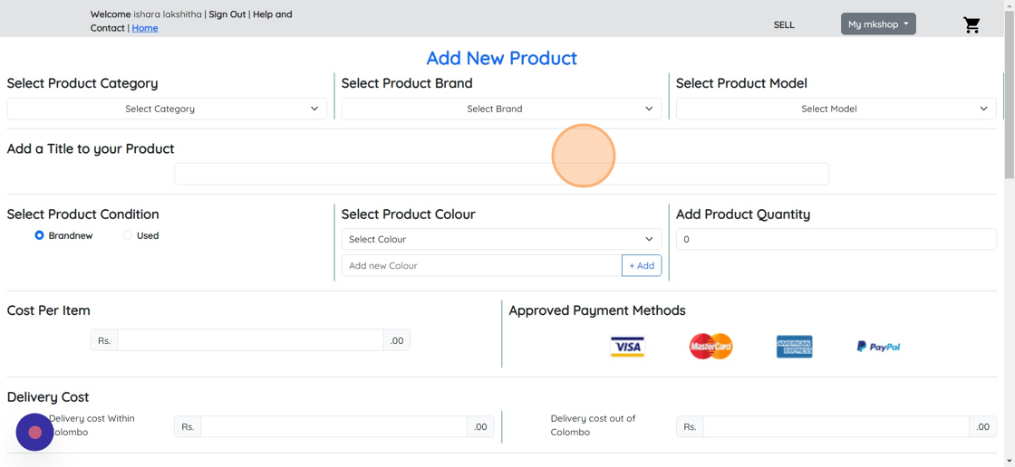The height and width of the screenshot is (467, 1015).
Task: Click the SELL menu item
Action: click(x=784, y=24)
